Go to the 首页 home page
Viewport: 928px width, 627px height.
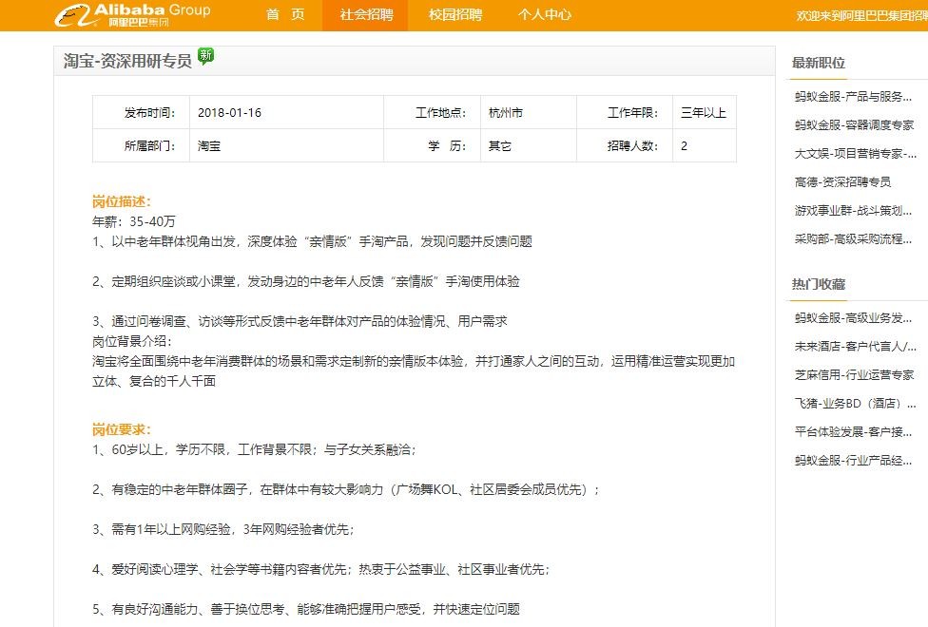[285, 15]
